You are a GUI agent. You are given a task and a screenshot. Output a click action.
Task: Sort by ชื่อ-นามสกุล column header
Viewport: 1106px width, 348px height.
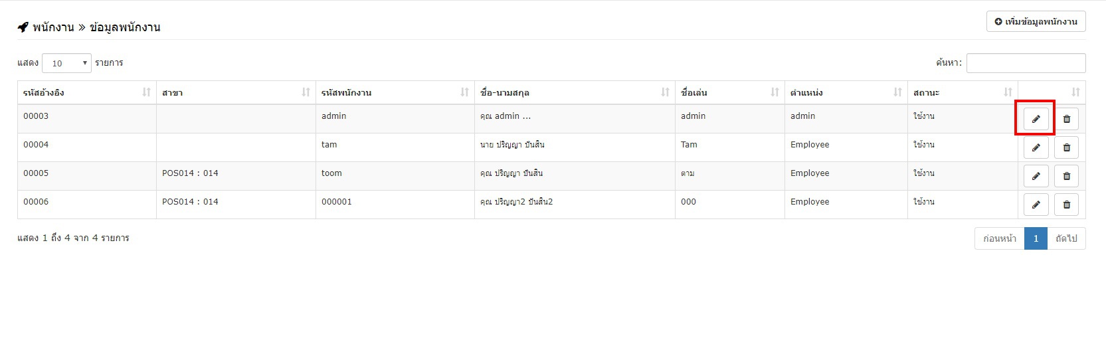(575, 92)
